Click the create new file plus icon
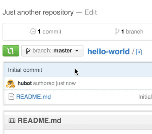This screenshot has height=134, width=152. pos(139,52)
